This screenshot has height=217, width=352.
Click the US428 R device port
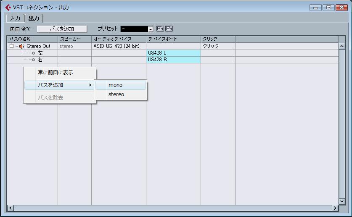[x=173, y=60]
